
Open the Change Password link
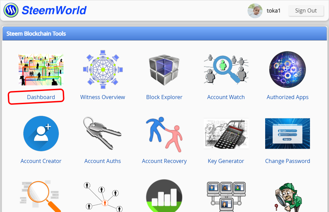288,161
